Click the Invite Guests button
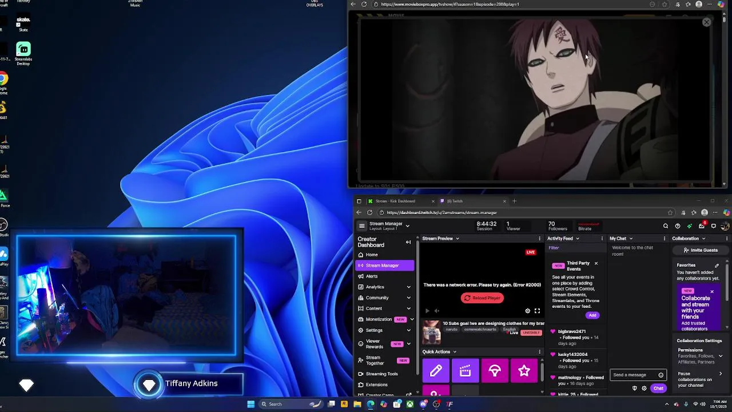The image size is (732, 412). click(701, 250)
